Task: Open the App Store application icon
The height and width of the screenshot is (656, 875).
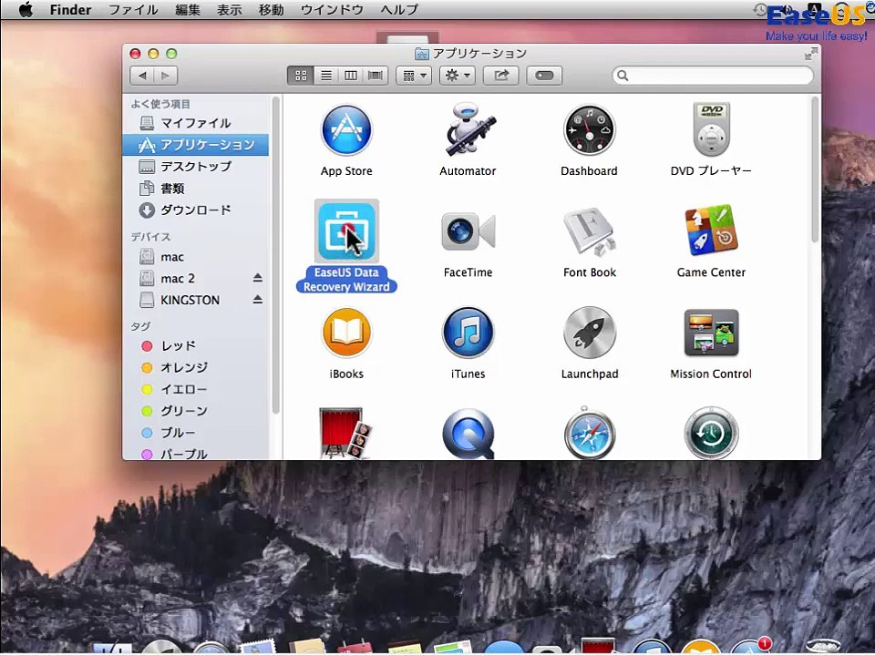Action: (x=346, y=130)
